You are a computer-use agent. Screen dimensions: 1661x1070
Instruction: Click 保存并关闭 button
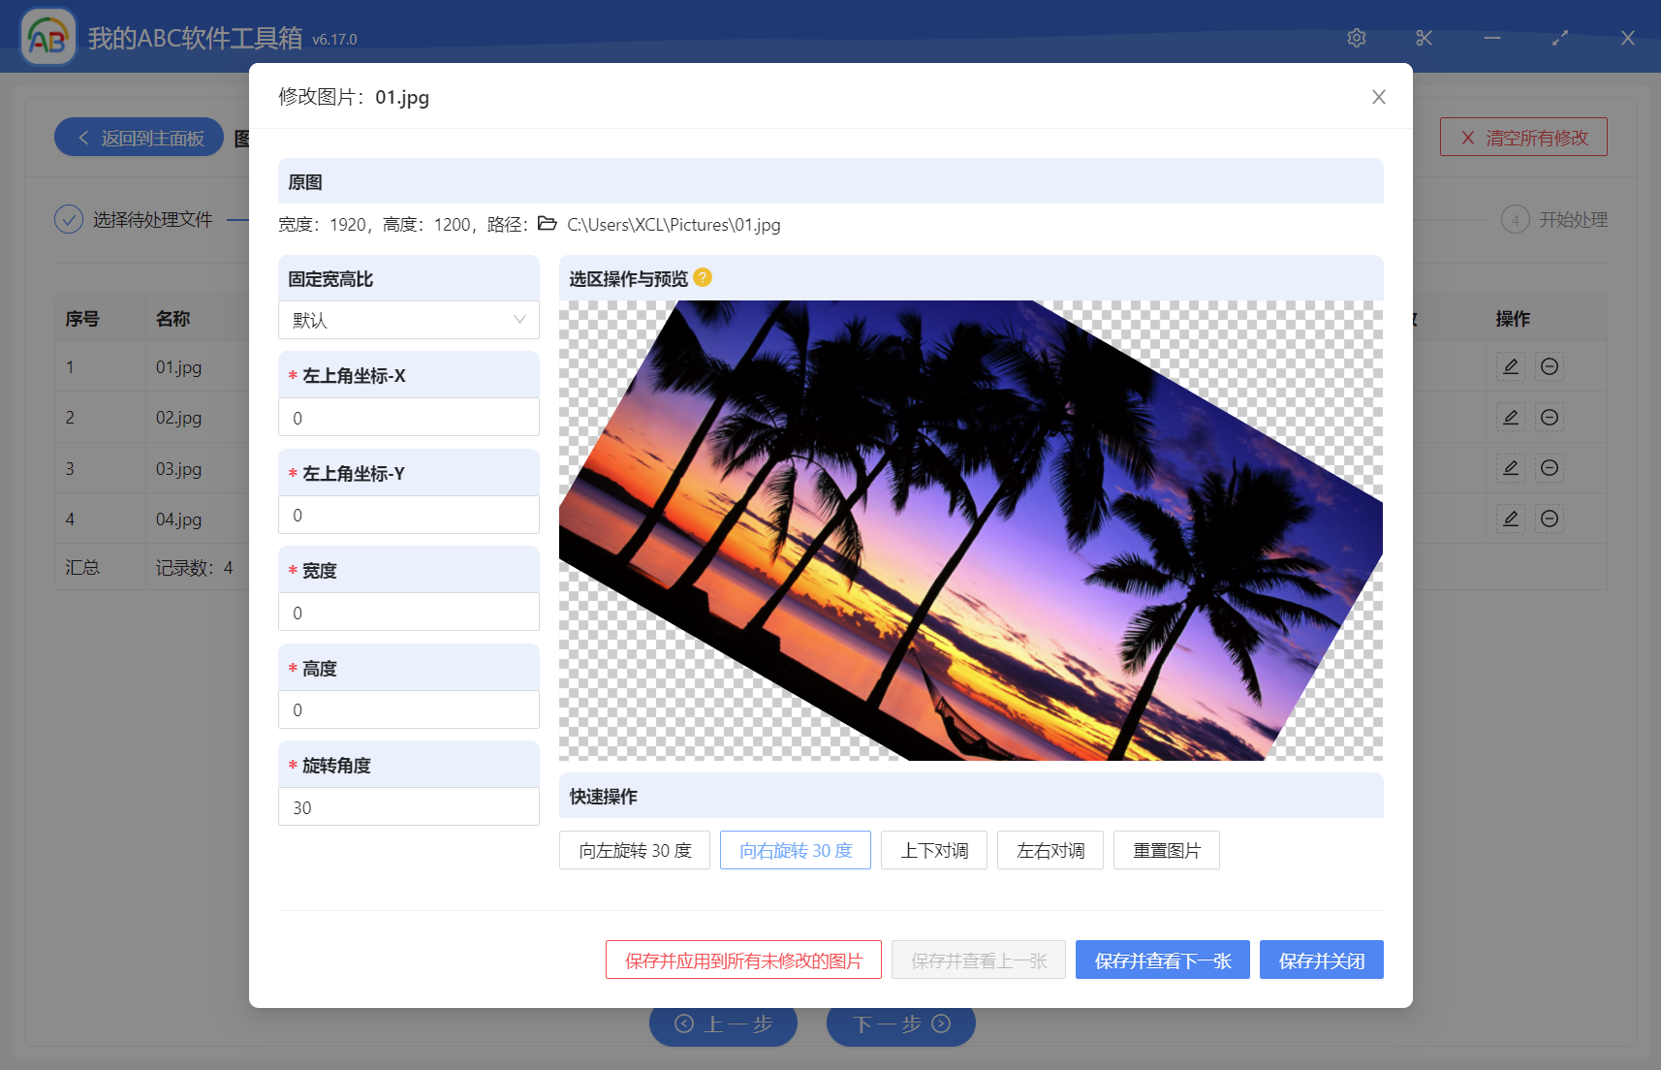point(1322,960)
